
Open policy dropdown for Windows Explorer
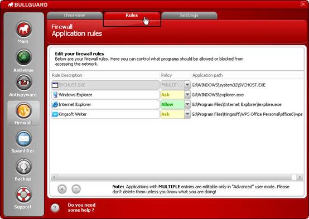pos(187,95)
